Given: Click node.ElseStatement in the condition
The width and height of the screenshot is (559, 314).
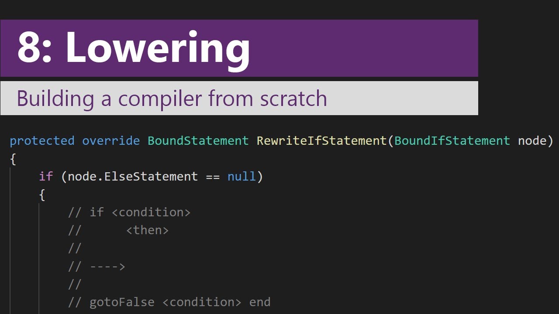Looking at the screenshot, I should [x=133, y=177].
